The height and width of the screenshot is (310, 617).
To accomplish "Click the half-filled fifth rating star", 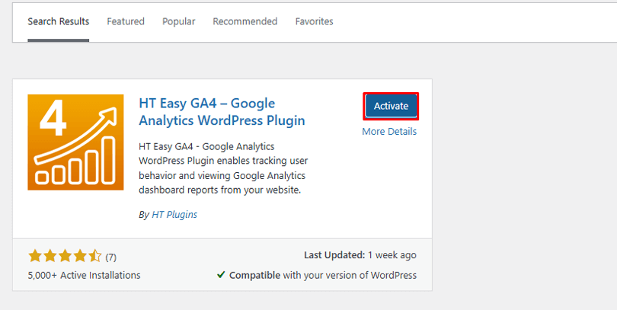I will [94, 256].
